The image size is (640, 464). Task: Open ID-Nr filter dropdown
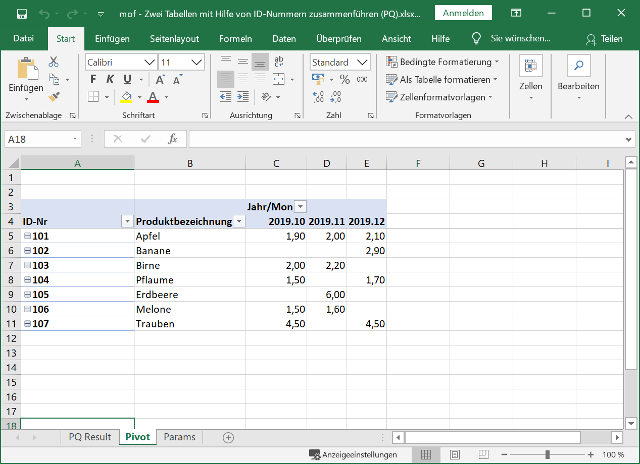click(x=126, y=221)
